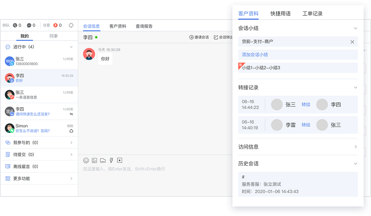
Task: Remove the 贷前-支付-商户 summary tag
Action: coord(352,42)
